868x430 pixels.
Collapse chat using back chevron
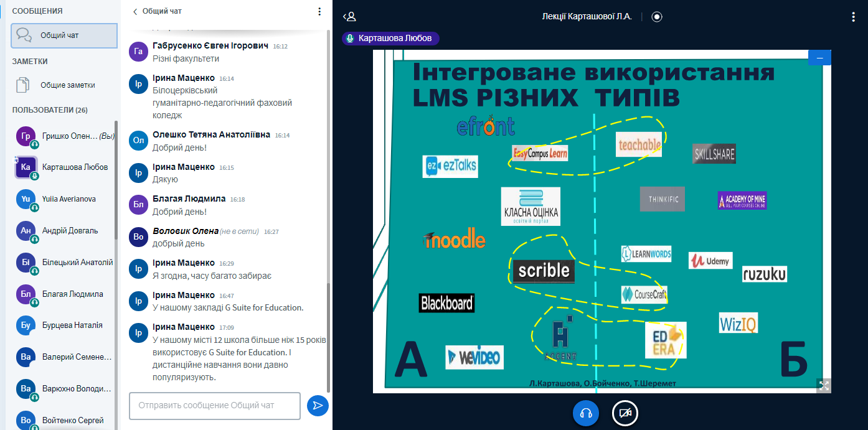[135, 11]
